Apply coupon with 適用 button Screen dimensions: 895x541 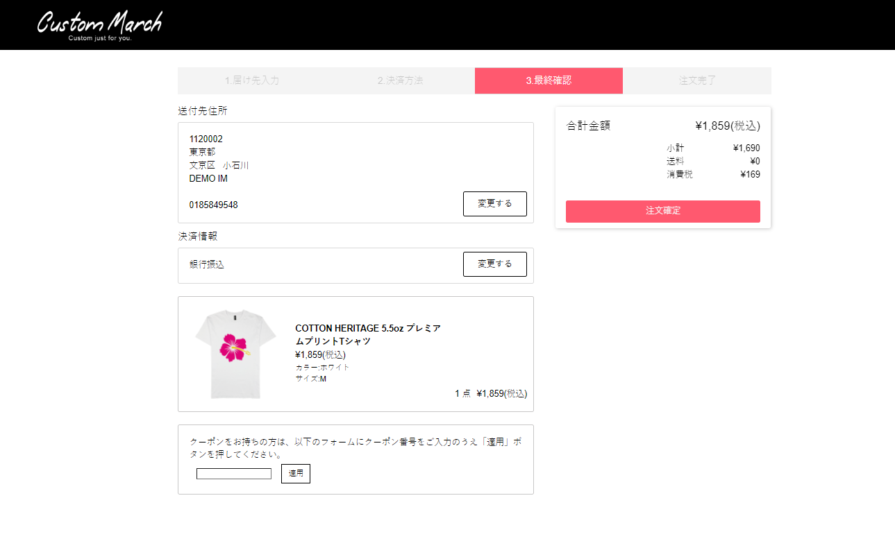click(296, 474)
